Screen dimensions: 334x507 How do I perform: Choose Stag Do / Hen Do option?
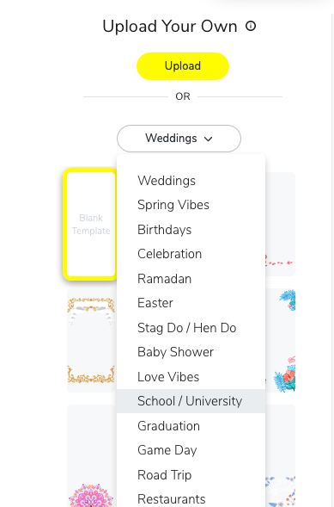click(191, 328)
